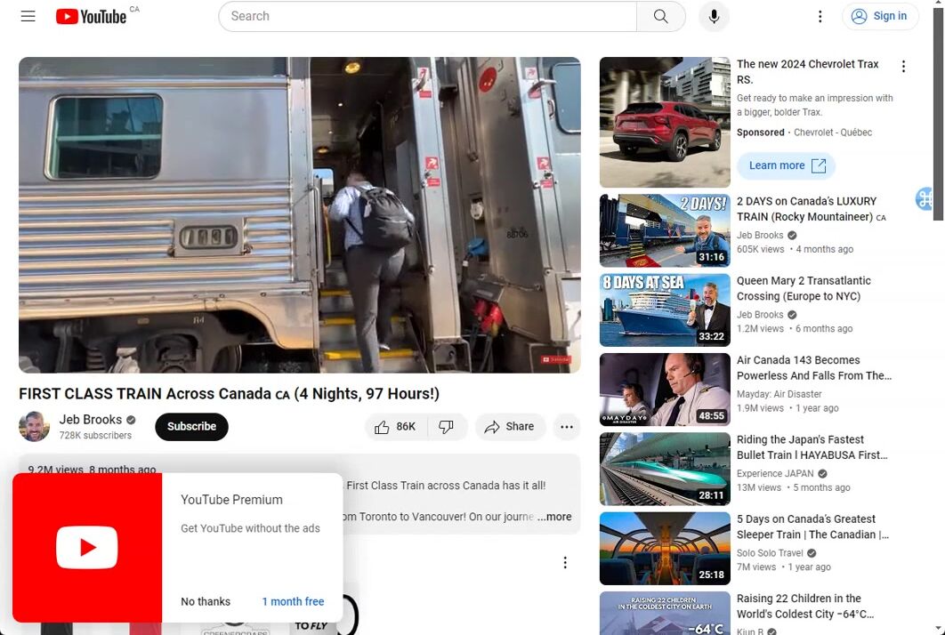945x635 pixels.
Task: Dislike the video with thumbs down
Action: (447, 427)
